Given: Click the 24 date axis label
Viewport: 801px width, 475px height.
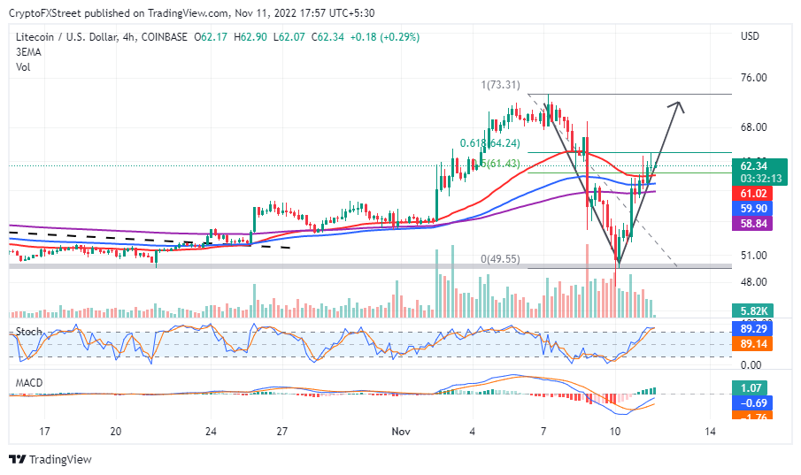Looking at the screenshot, I should [x=211, y=432].
